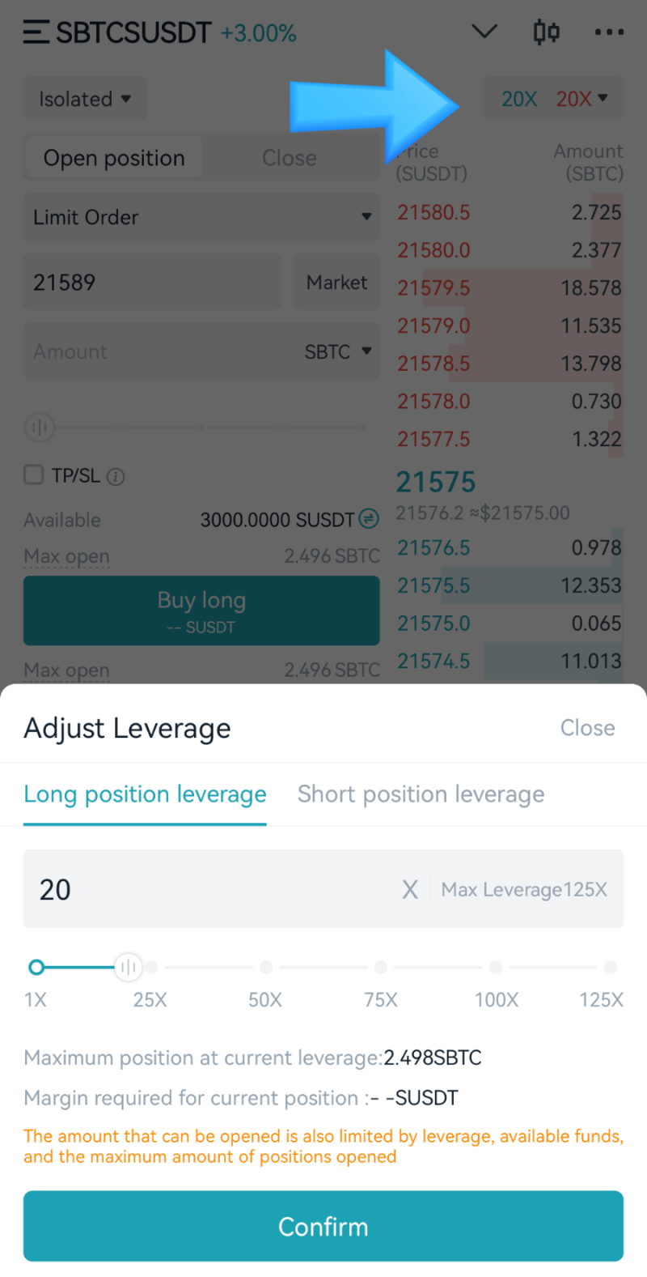
Task: Change the SBTC amount unit dropdown
Action: click(338, 351)
